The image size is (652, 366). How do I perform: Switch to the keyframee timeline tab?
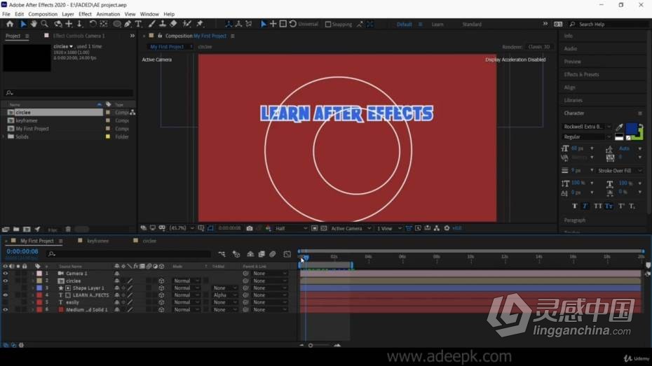coord(97,241)
